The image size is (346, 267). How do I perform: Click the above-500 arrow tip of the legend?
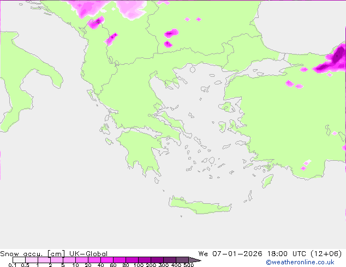(195, 260)
